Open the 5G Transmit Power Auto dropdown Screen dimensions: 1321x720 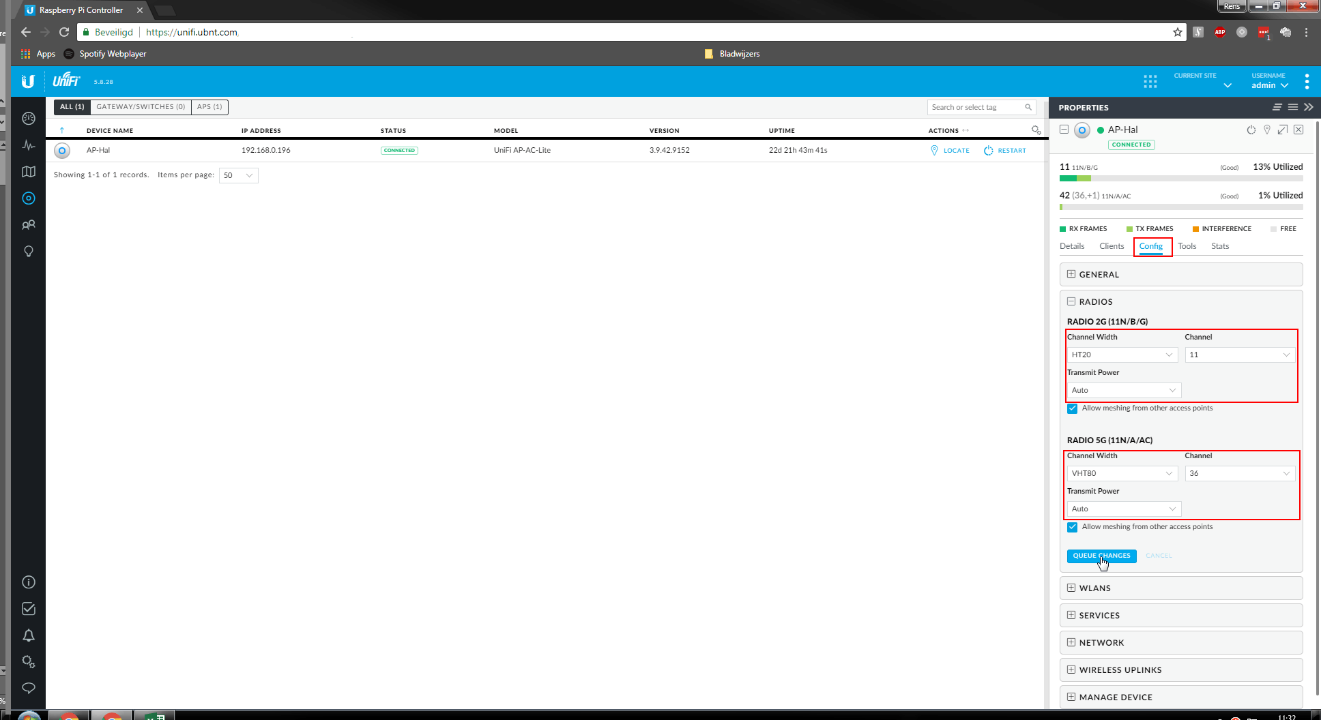pos(1124,509)
